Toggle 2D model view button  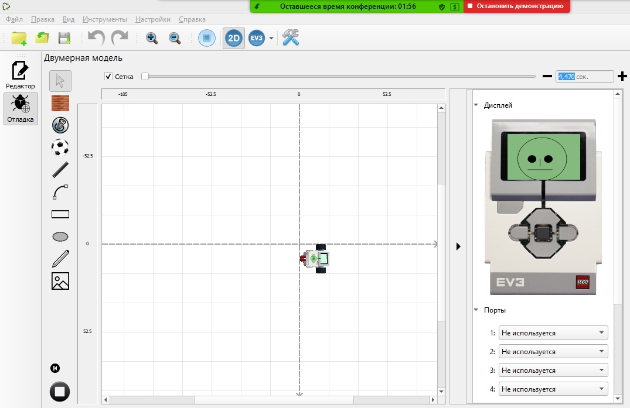click(x=234, y=39)
